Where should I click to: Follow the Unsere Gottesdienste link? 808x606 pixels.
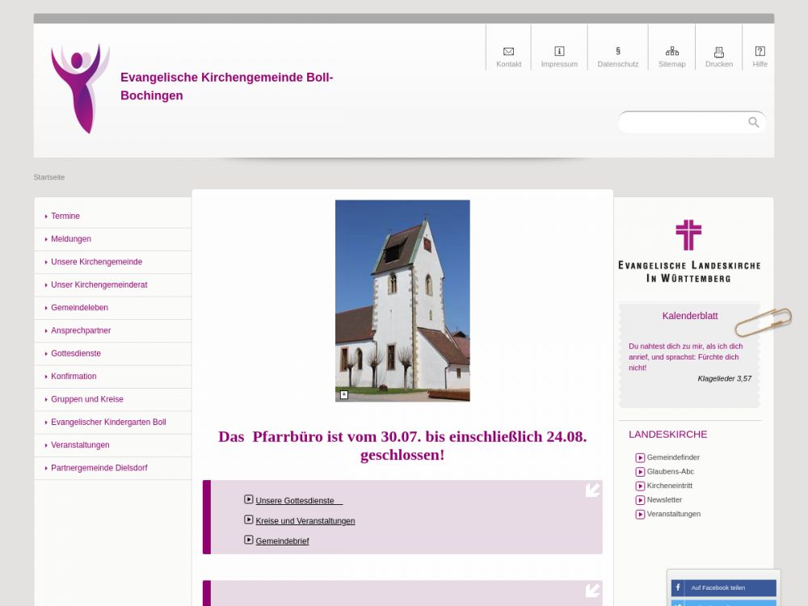point(295,501)
